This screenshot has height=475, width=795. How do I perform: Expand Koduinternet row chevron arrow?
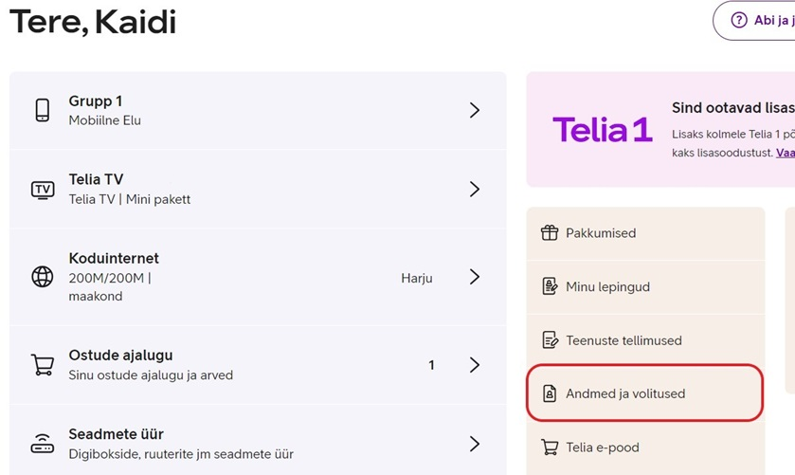click(475, 277)
